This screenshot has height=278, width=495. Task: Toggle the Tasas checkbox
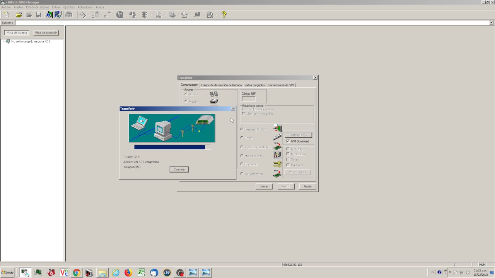pos(288,159)
